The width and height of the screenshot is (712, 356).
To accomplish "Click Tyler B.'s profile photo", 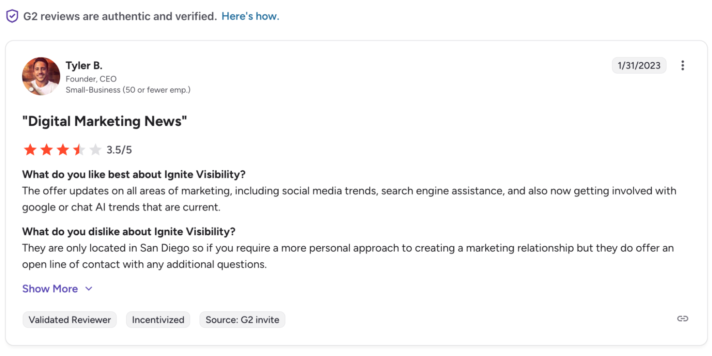I will 41,76.
